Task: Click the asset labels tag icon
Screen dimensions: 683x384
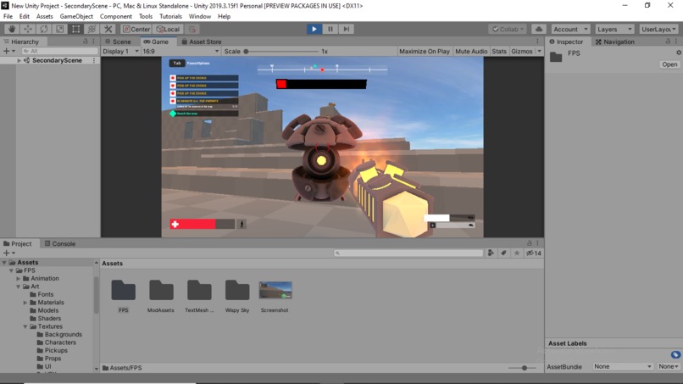Action: coord(675,354)
